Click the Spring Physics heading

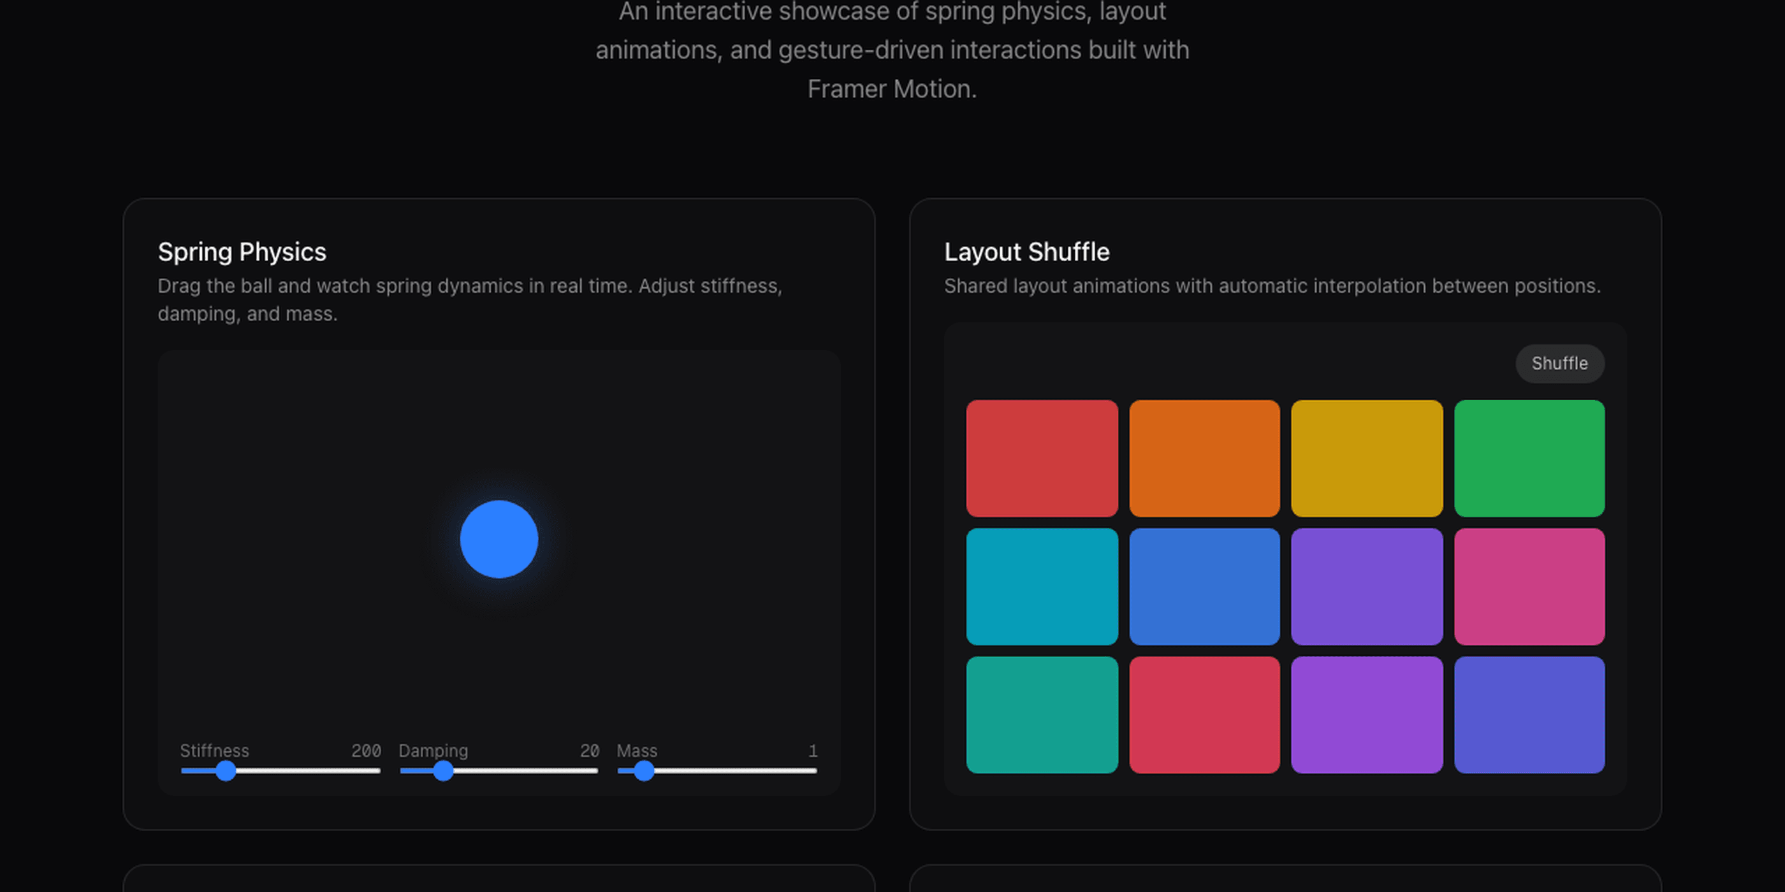click(x=242, y=252)
